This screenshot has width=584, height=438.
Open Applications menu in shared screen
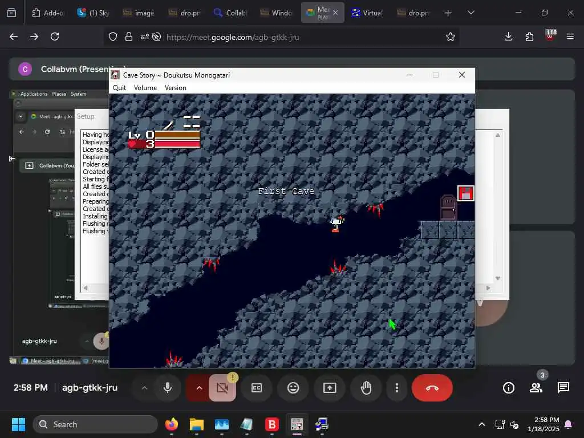[34, 94]
